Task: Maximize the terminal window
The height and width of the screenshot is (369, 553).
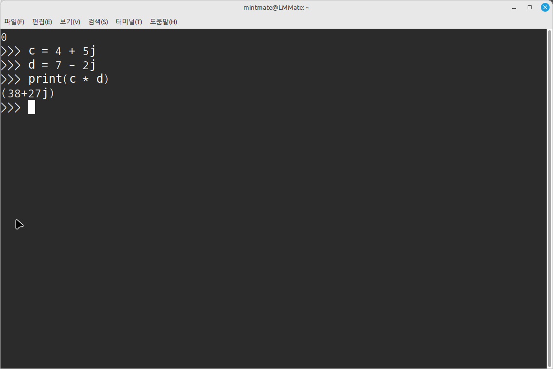Action: pyautogui.click(x=529, y=7)
